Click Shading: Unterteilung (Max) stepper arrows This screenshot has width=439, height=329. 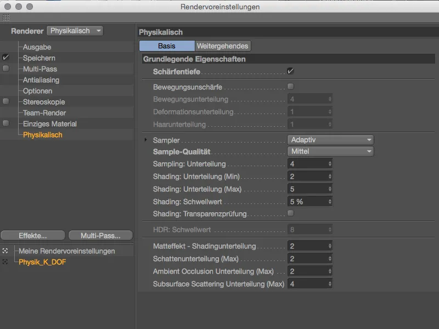pyautogui.click(x=330, y=189)
